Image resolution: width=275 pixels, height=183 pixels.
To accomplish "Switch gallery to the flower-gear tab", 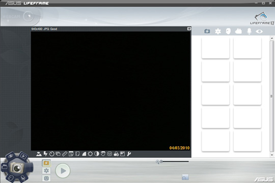I will (218, 32).
